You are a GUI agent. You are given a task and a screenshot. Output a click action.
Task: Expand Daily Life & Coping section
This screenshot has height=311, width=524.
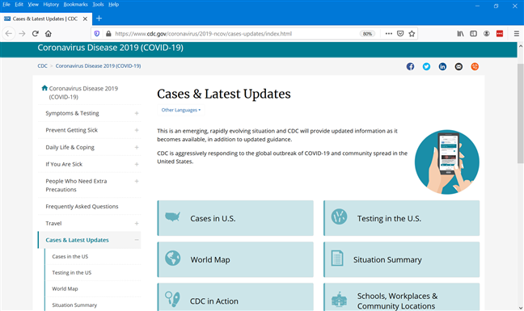coord(137,147)
